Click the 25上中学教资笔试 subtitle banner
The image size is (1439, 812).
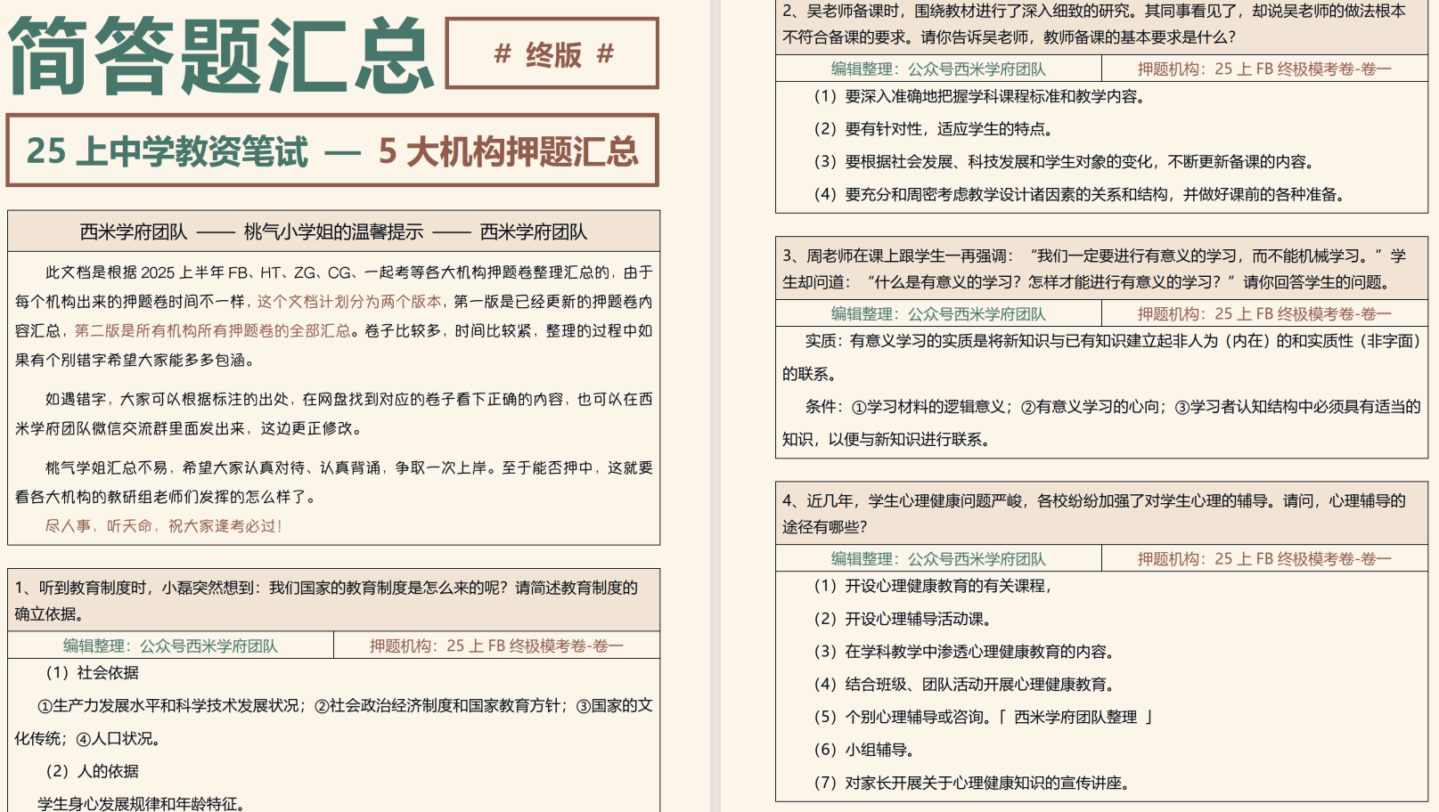click(x=332, y=150)
